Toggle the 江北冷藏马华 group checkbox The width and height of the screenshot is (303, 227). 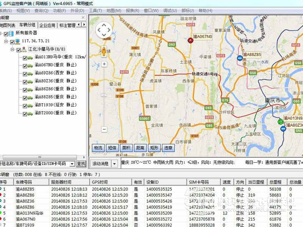tap(19, 50)
